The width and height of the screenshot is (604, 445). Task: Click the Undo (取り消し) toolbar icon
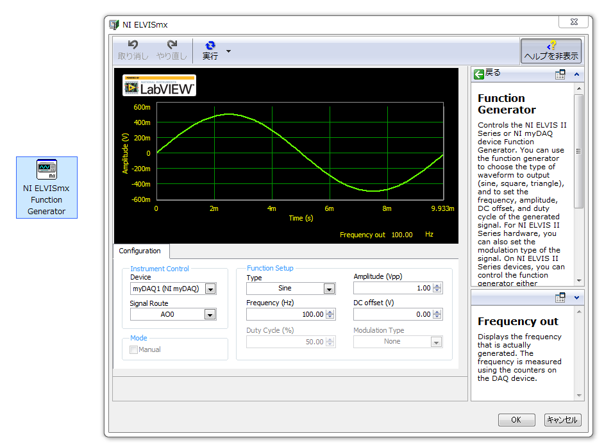click(133, 45)
